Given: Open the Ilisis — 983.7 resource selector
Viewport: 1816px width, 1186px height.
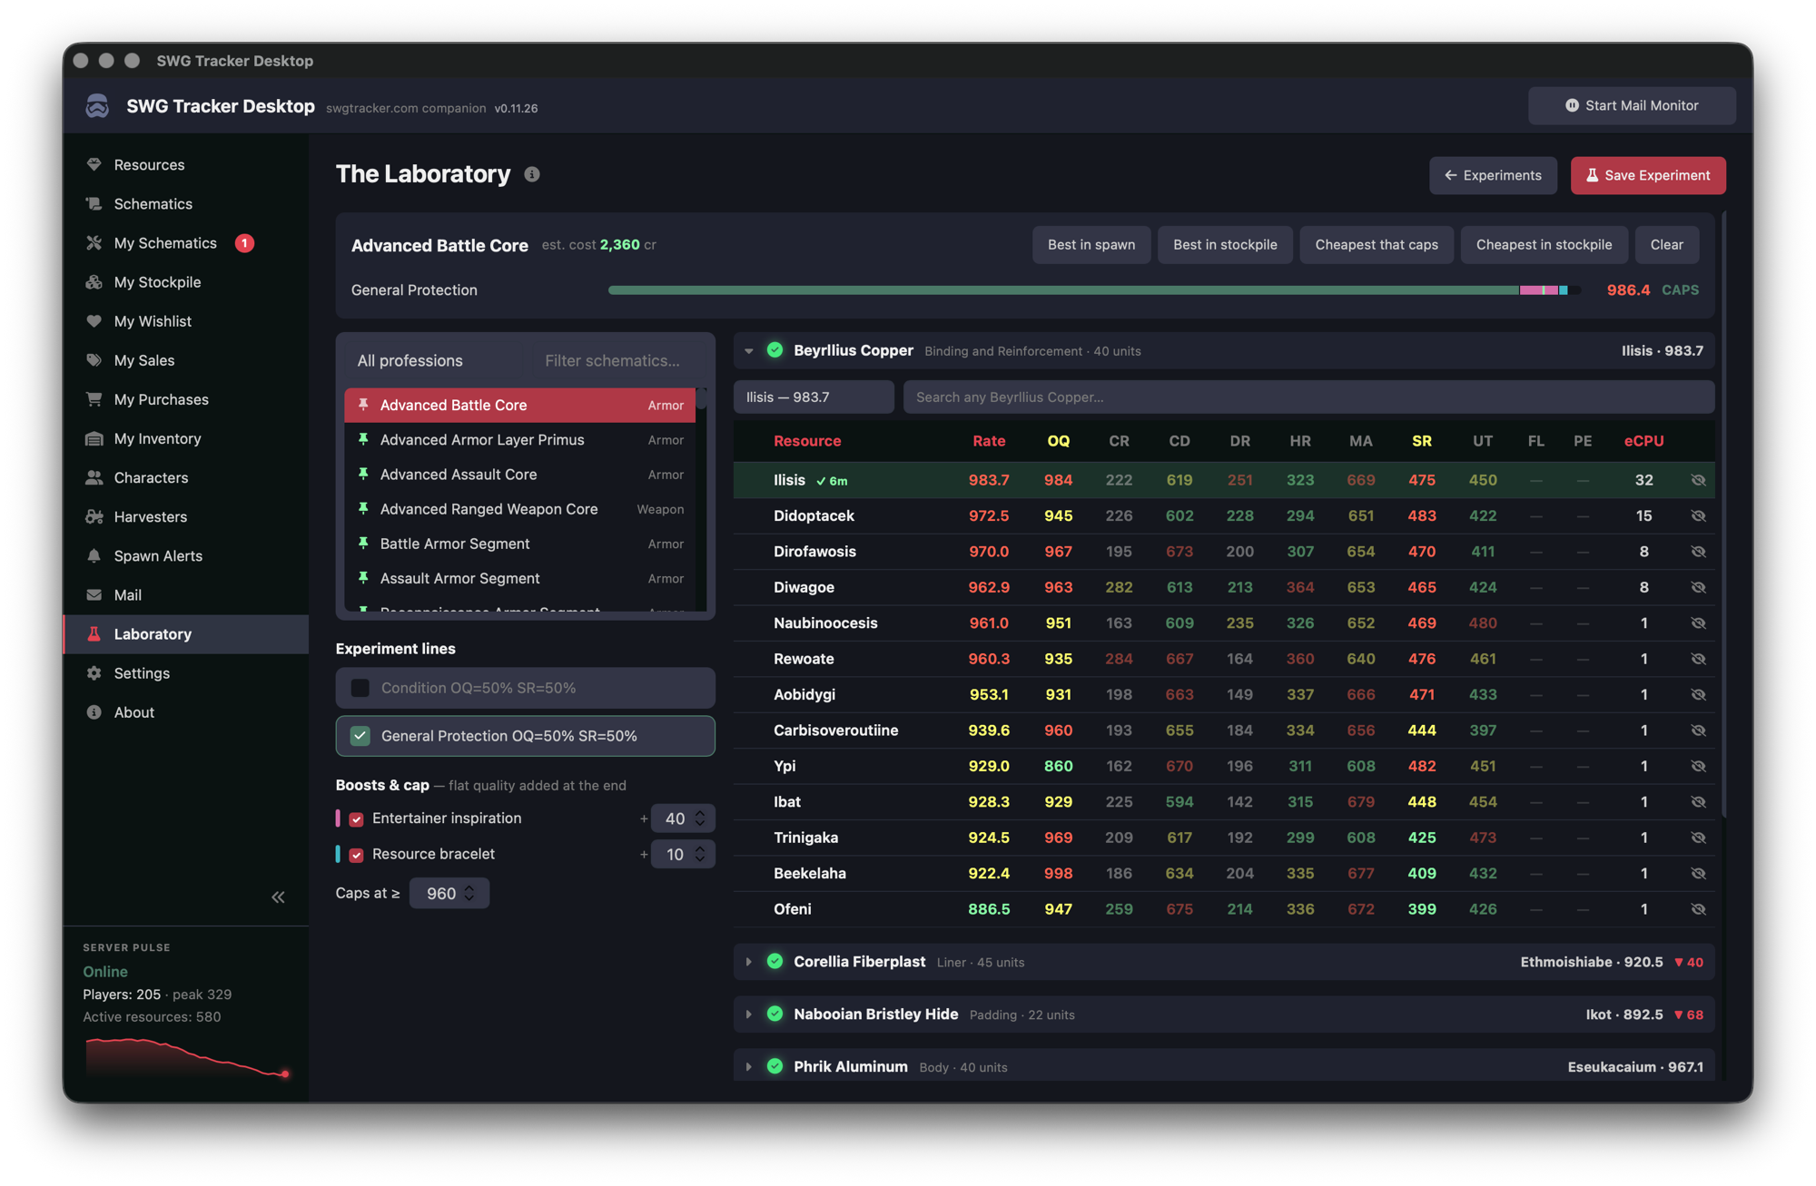Looking at the screenshot, I should pyautogui.click(x=814, y=397).
